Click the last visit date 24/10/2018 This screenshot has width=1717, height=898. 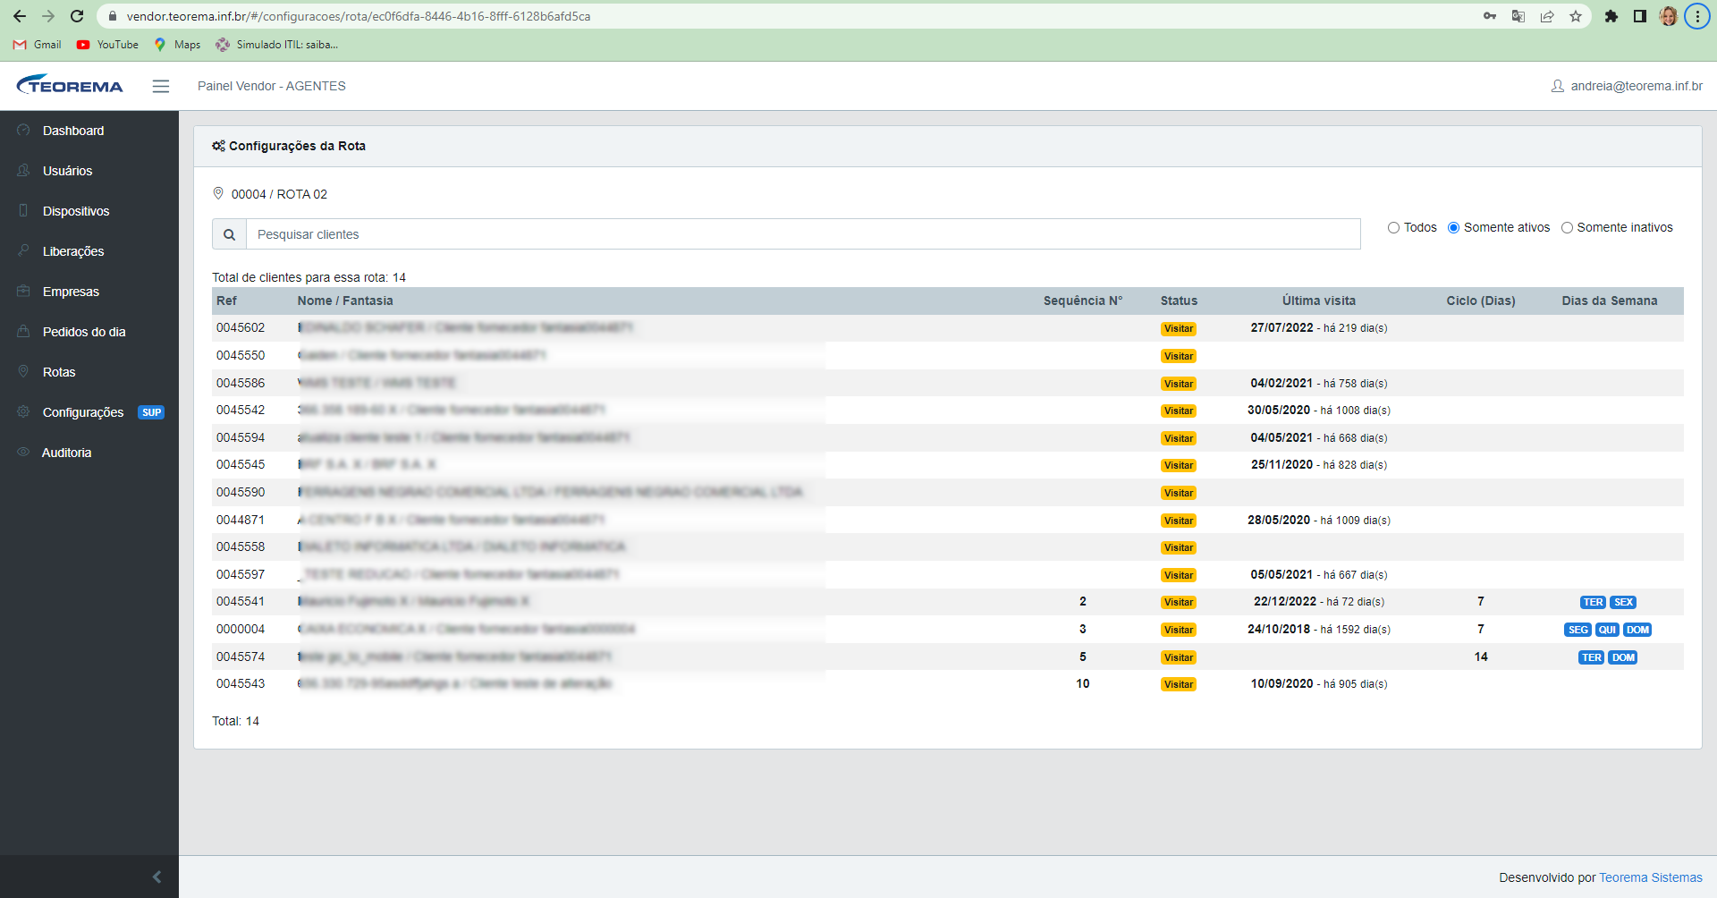(1279, 630)
